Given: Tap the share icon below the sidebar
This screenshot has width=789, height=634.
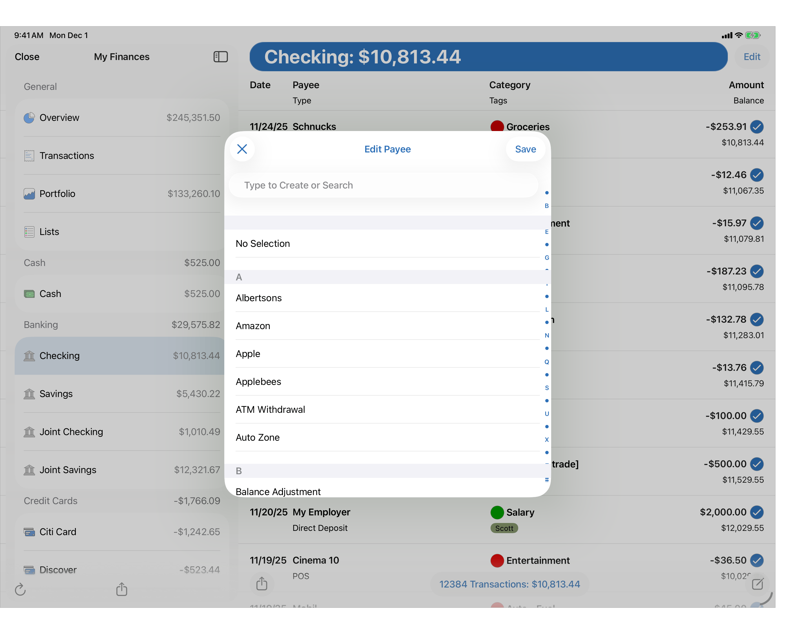Looking at the screenshot, I should click(121, 589).
